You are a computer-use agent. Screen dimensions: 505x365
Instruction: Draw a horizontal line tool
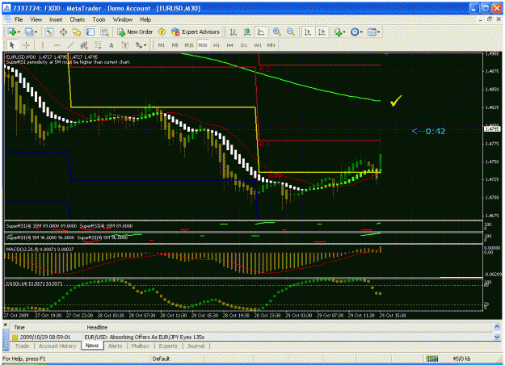(x=57, y=45)
